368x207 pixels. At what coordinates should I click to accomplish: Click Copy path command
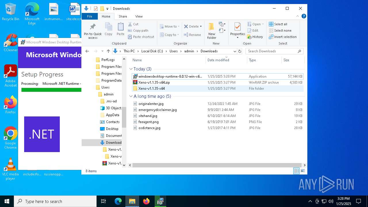[x=138, y=30]
